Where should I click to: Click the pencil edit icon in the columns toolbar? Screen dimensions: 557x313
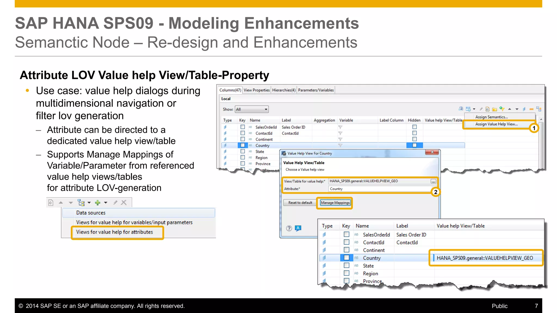coord(481,109)
